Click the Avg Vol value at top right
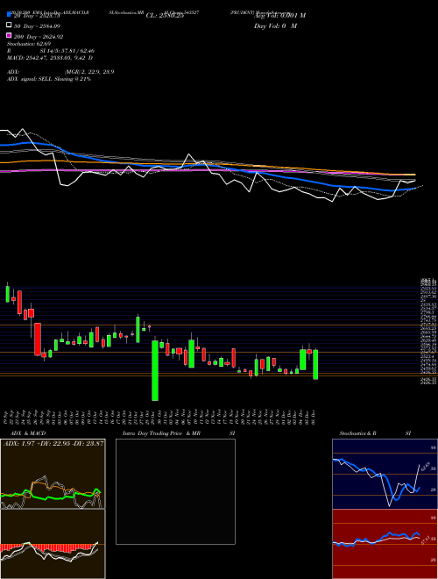438x579 pixels. click(x=279, y=16)
